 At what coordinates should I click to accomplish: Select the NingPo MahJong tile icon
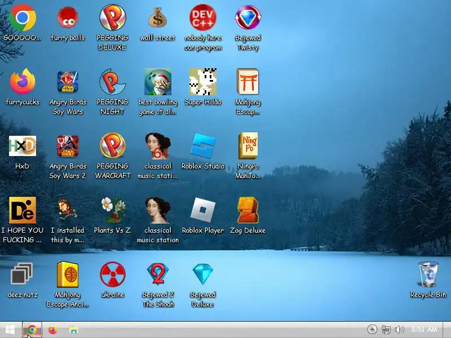tap(247, 146)
